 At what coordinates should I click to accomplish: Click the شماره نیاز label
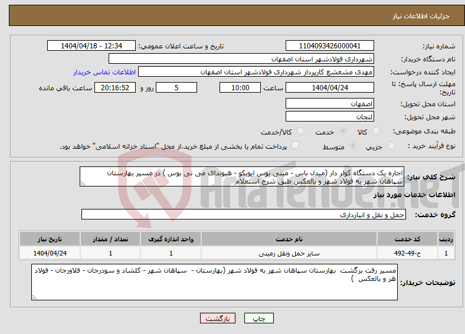[x=439, y=46]
